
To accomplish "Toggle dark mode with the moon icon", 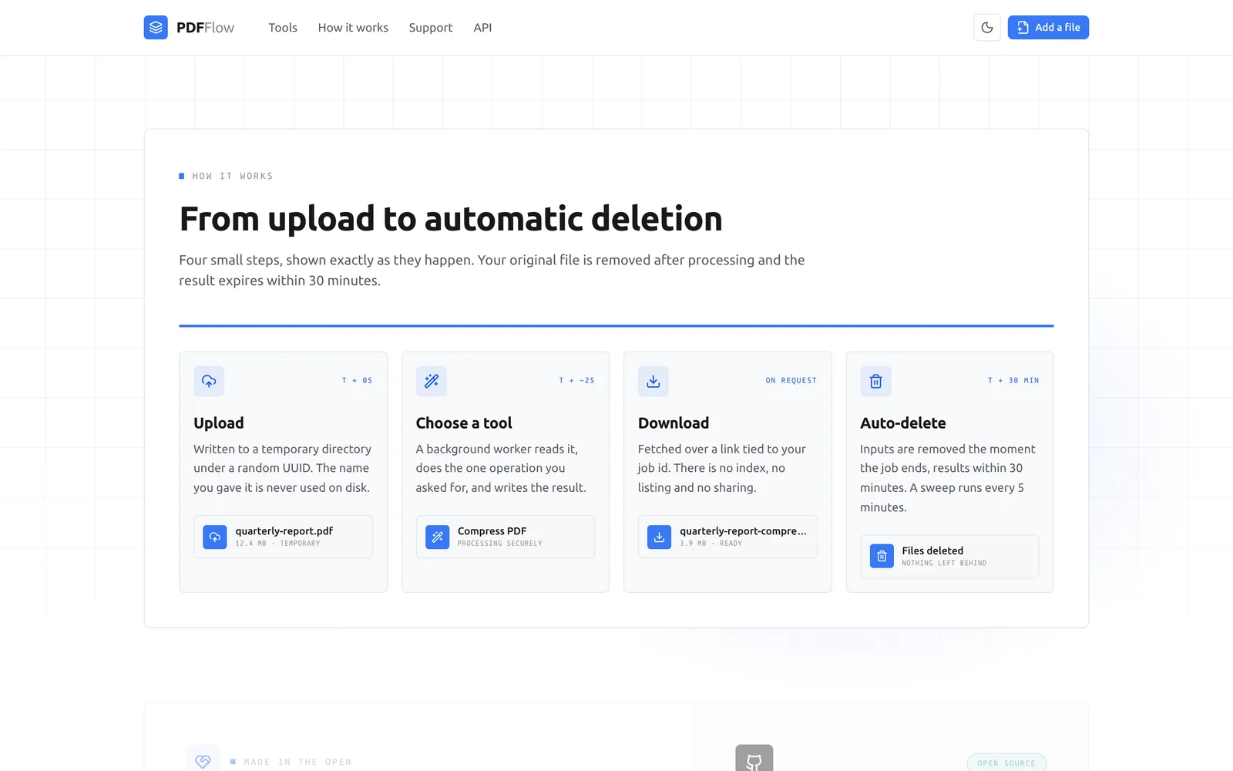I will [x=987, y=28].
